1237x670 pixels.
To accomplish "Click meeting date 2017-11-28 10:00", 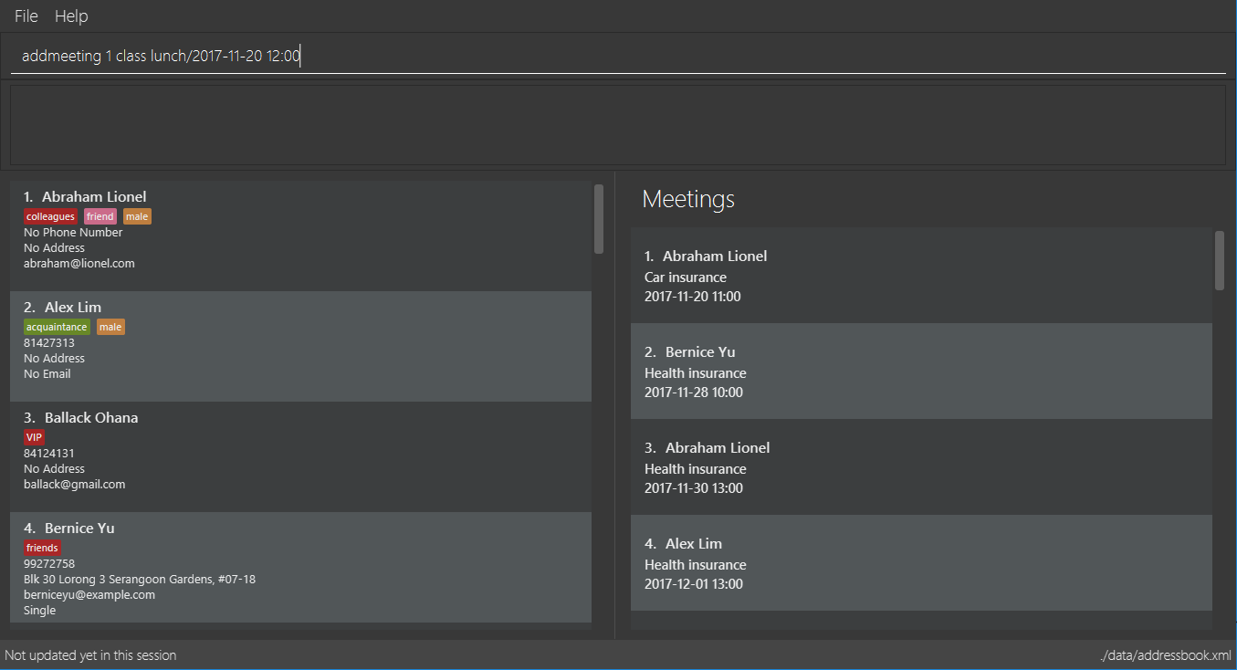I will pyautogui.click(x=694, y=393).
